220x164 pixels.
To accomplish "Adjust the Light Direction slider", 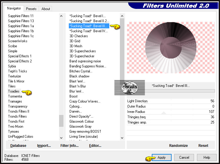I will [171, 101].
